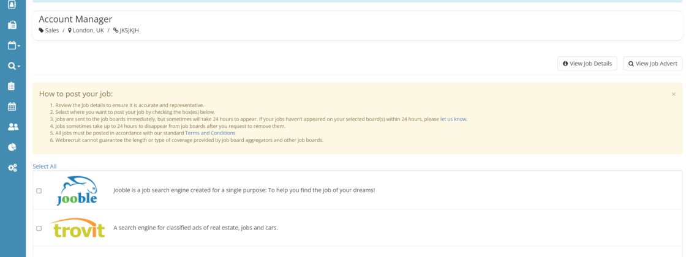Screen dimensions: 686x257
Task: Open the pie chart reports icon
Action: tap(12, 147)
